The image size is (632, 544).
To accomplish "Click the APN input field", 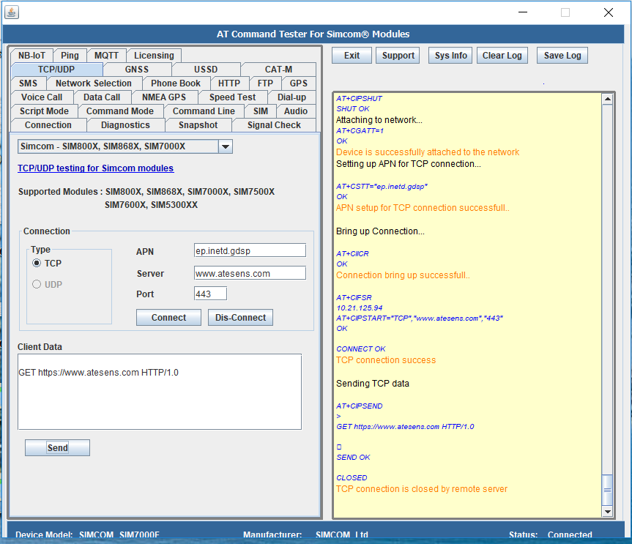I will (250, 250).
